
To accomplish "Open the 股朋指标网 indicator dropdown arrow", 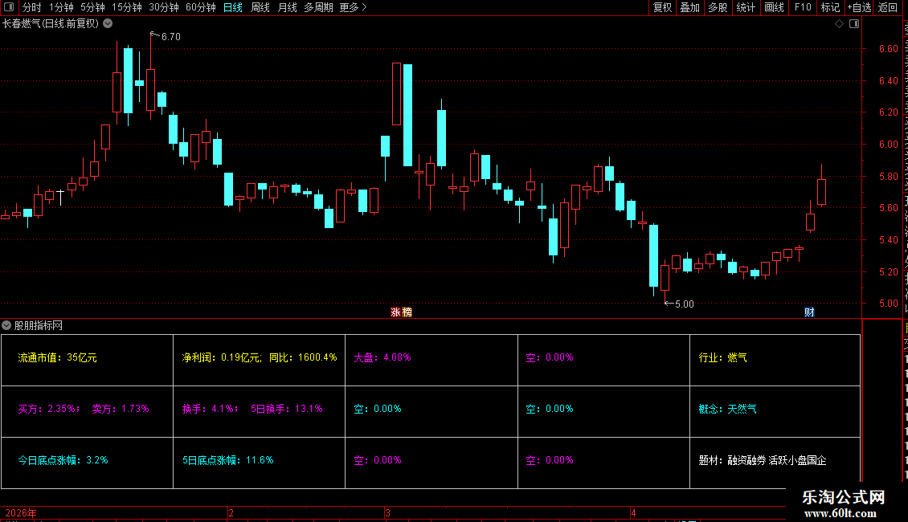I will pos(6,325).
